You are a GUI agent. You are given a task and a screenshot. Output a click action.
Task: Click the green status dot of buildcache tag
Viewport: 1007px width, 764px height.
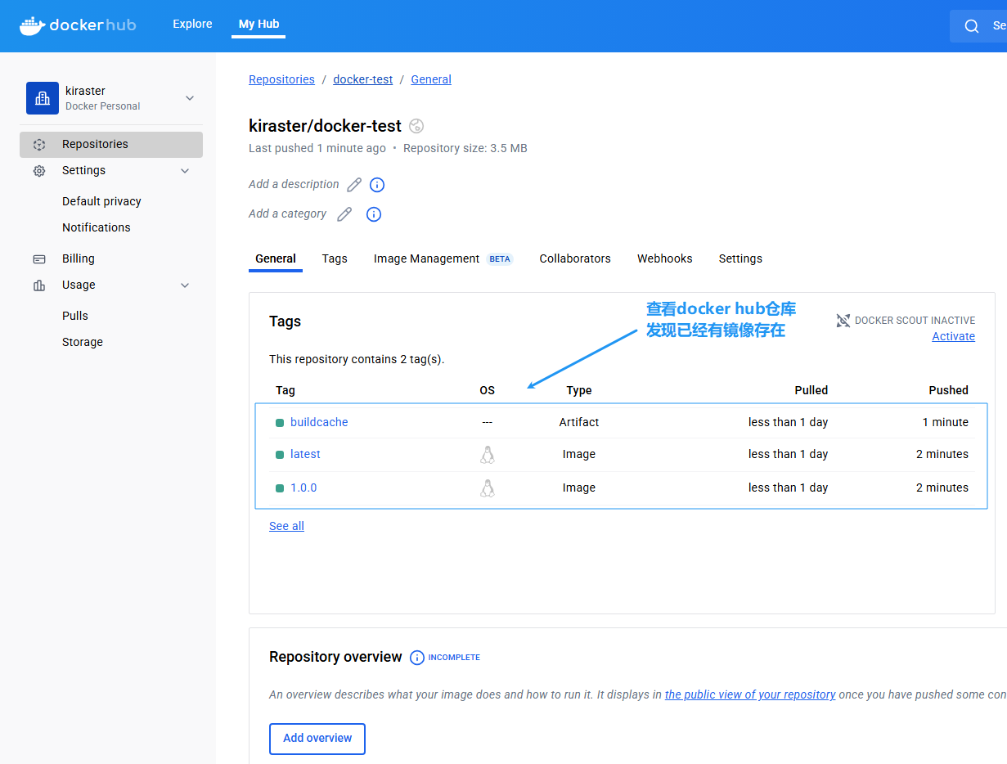280,423
